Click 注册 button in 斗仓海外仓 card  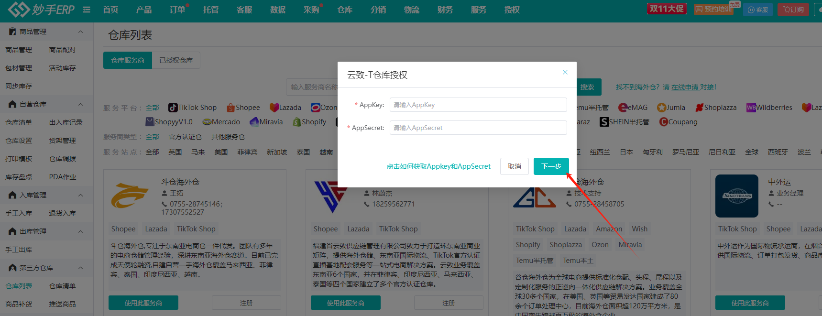coord(246,303)
